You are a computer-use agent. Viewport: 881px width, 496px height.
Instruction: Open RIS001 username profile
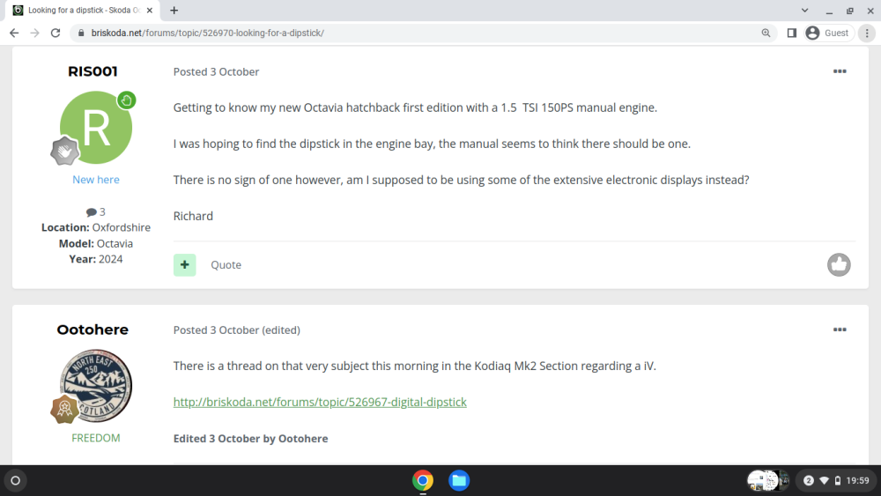tap(93, 71)
